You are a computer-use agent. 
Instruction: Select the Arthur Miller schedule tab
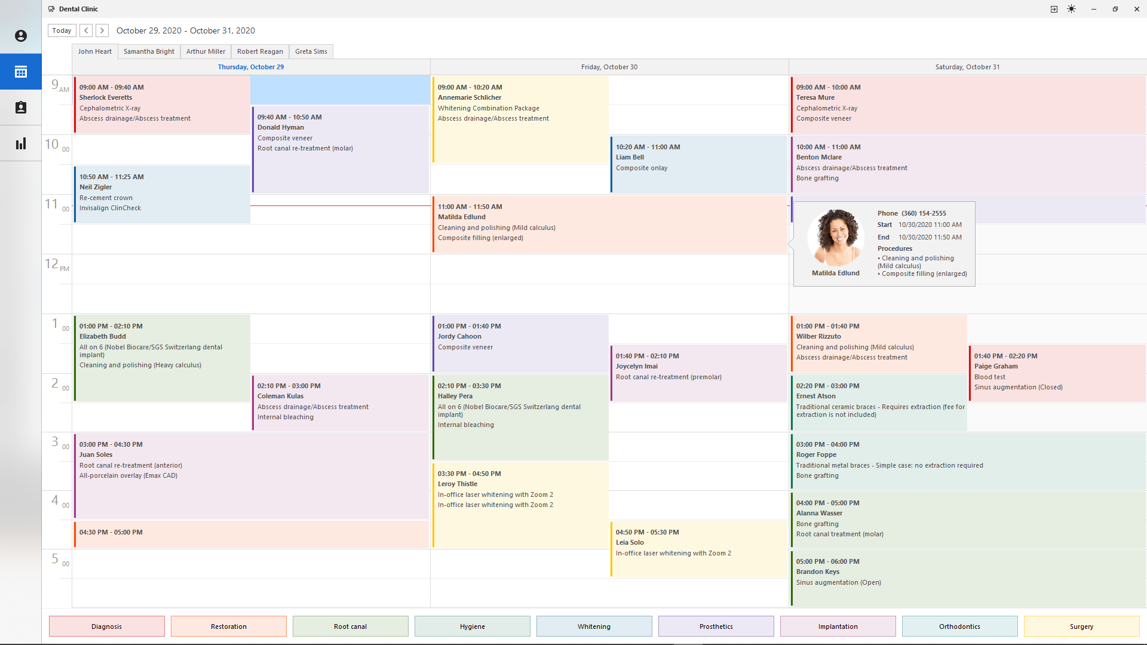(205, 51)
